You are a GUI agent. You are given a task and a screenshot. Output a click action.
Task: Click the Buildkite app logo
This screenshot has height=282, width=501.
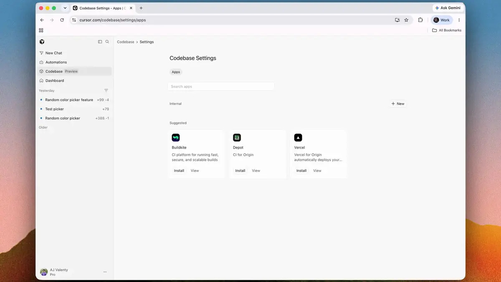[176, 137]
